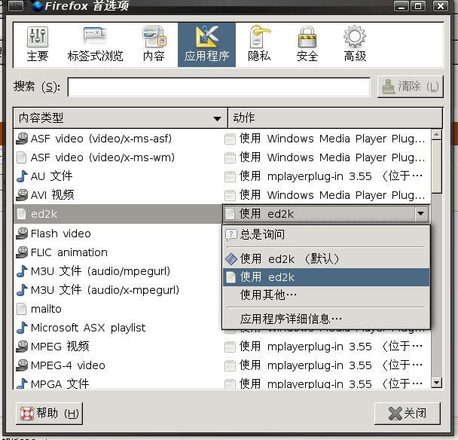Click the music note icon beside AU 文件
The width and height of the screenshot is (458, 440).
(x=22, y=176)
